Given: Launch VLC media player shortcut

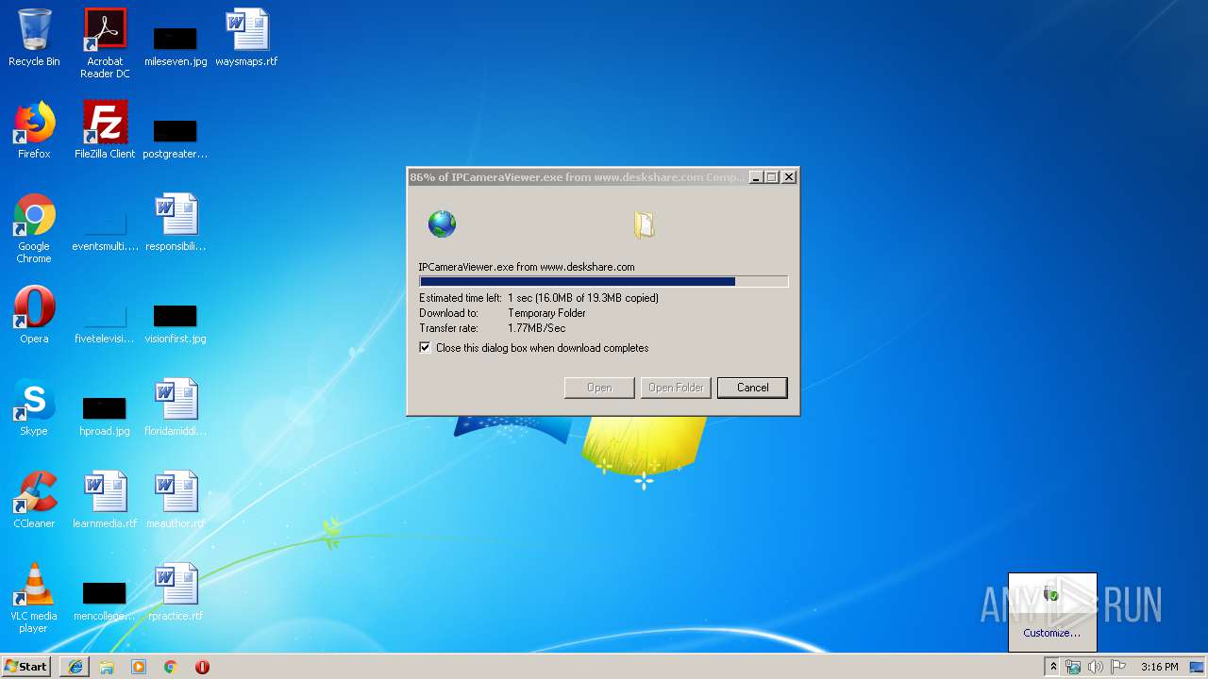Looking at the screenshot, I should click(34, 598).
